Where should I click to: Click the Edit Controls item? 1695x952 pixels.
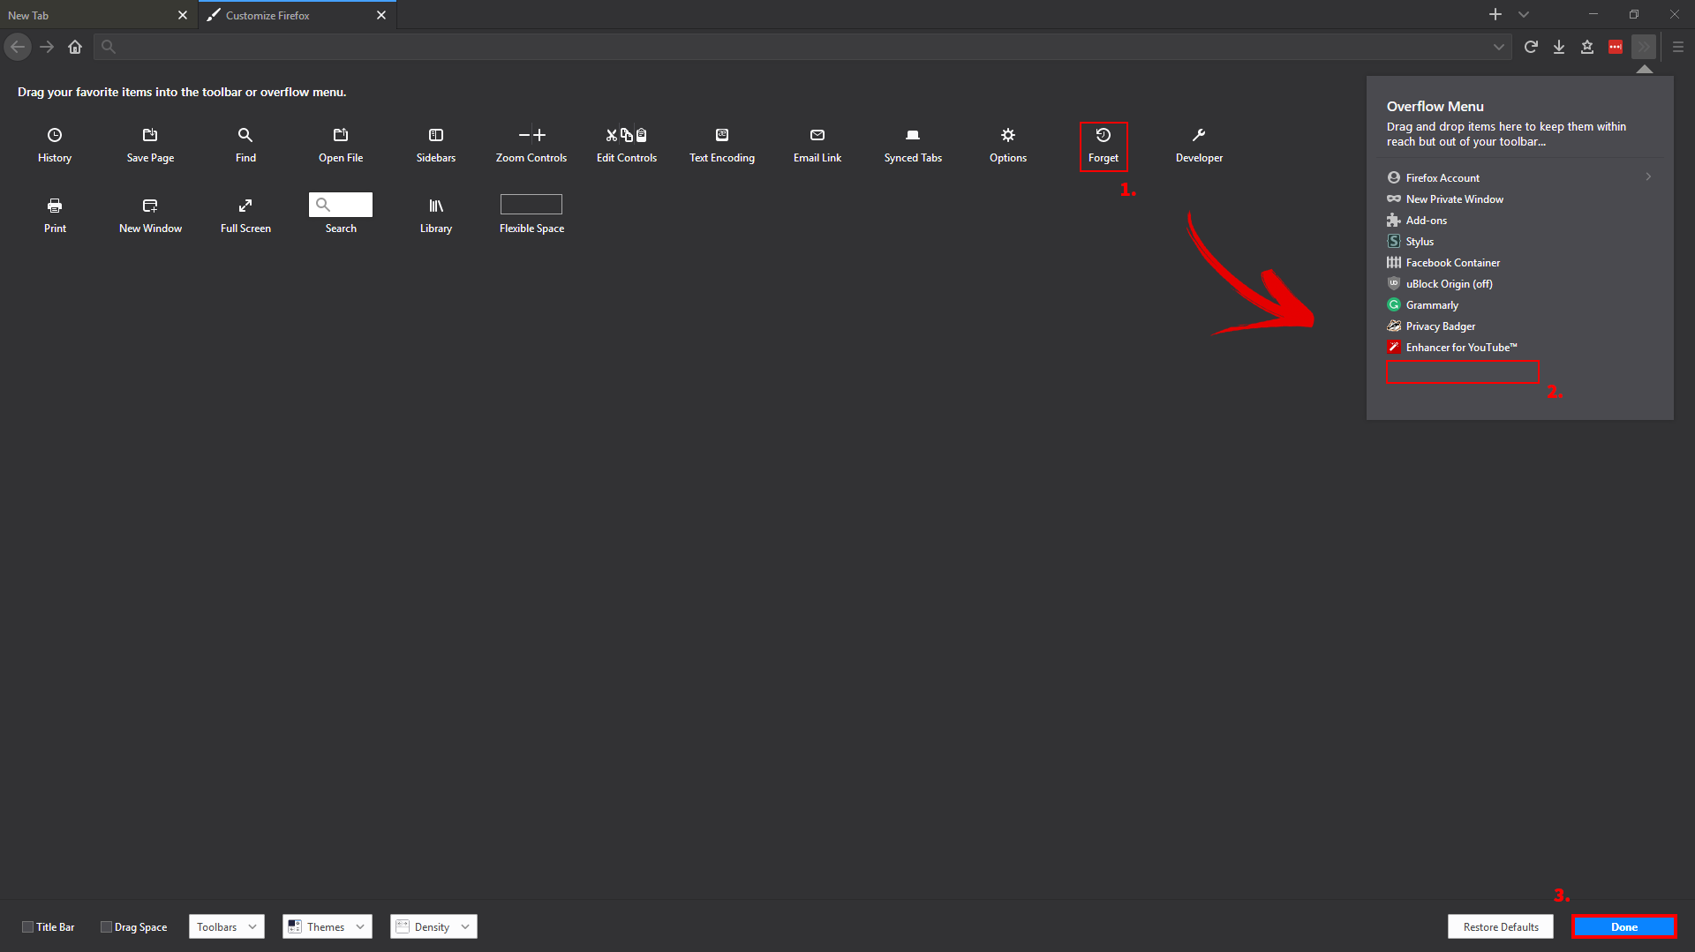(x=627, y=146)
